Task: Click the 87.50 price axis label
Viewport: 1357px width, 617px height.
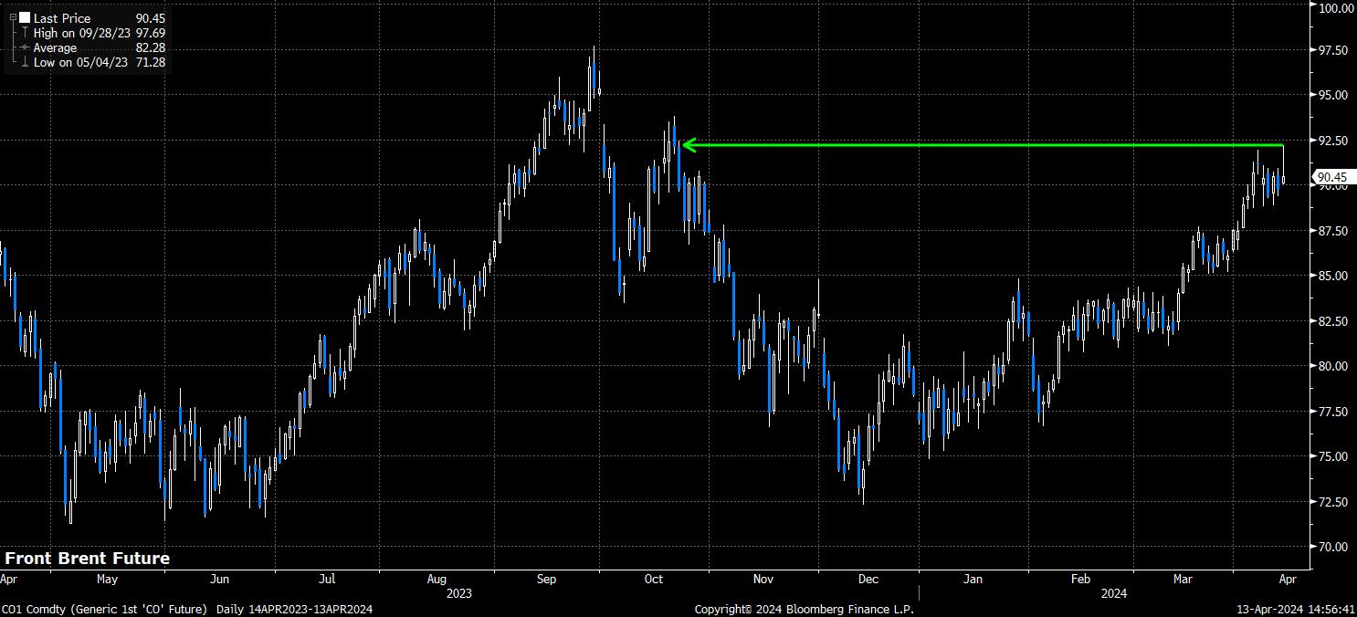Action: click(1335, 231)
